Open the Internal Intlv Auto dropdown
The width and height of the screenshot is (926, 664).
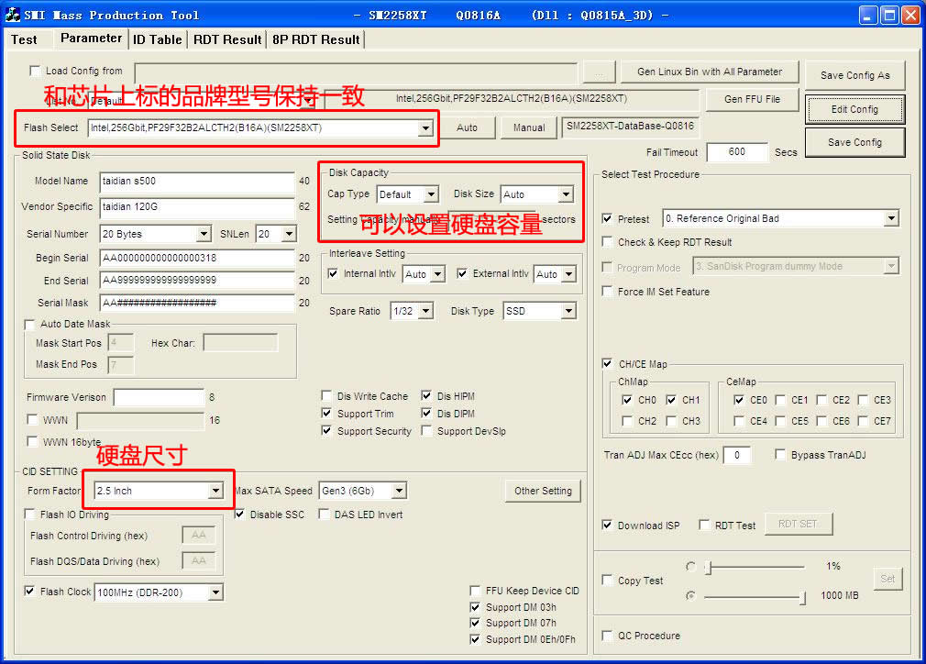(437, 274)
